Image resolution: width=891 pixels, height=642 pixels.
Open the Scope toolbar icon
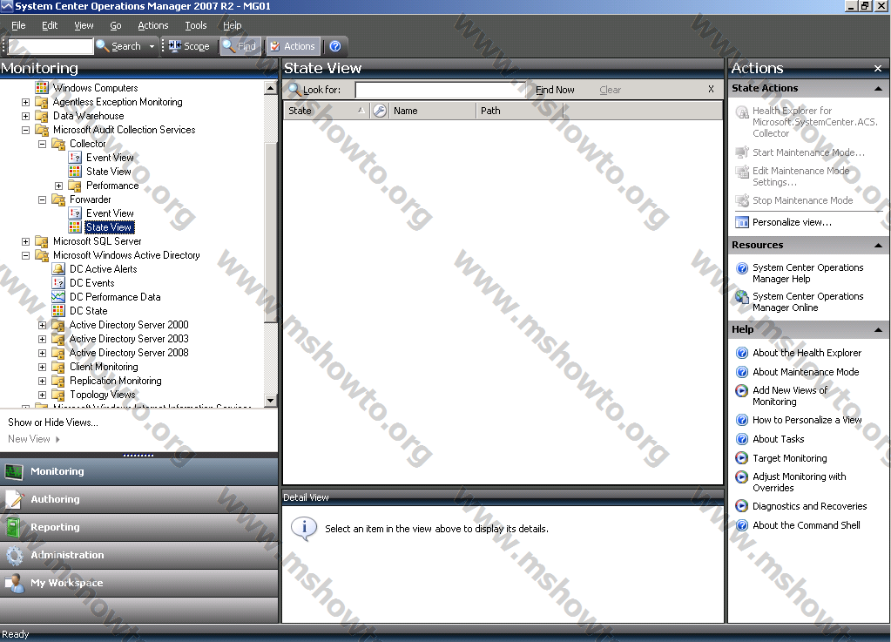174,46
